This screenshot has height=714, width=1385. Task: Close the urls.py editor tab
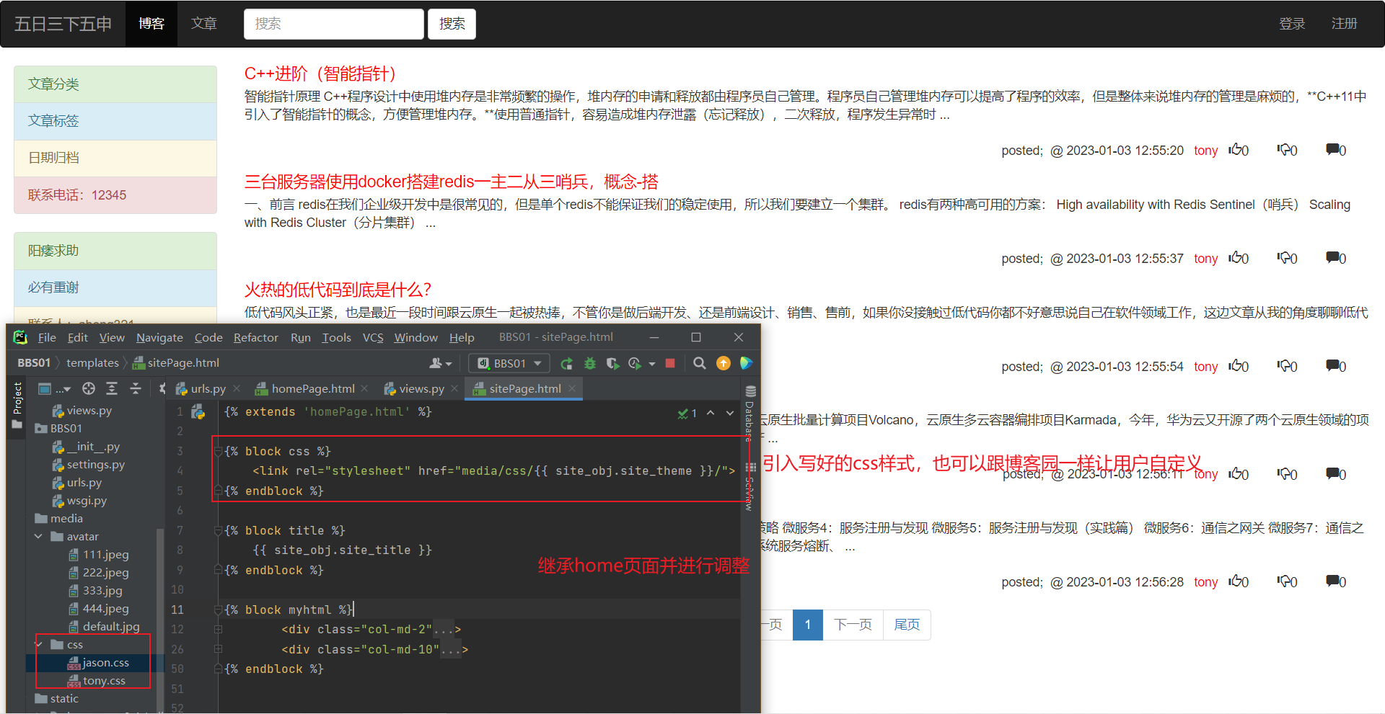point(237,389)
